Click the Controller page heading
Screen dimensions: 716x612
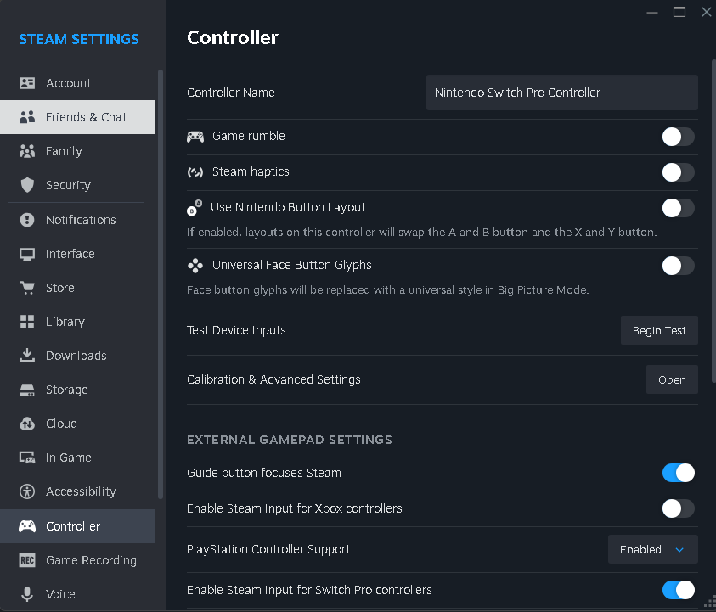click(233, 38)
